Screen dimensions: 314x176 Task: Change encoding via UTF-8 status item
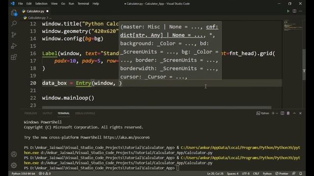(246, 174)
